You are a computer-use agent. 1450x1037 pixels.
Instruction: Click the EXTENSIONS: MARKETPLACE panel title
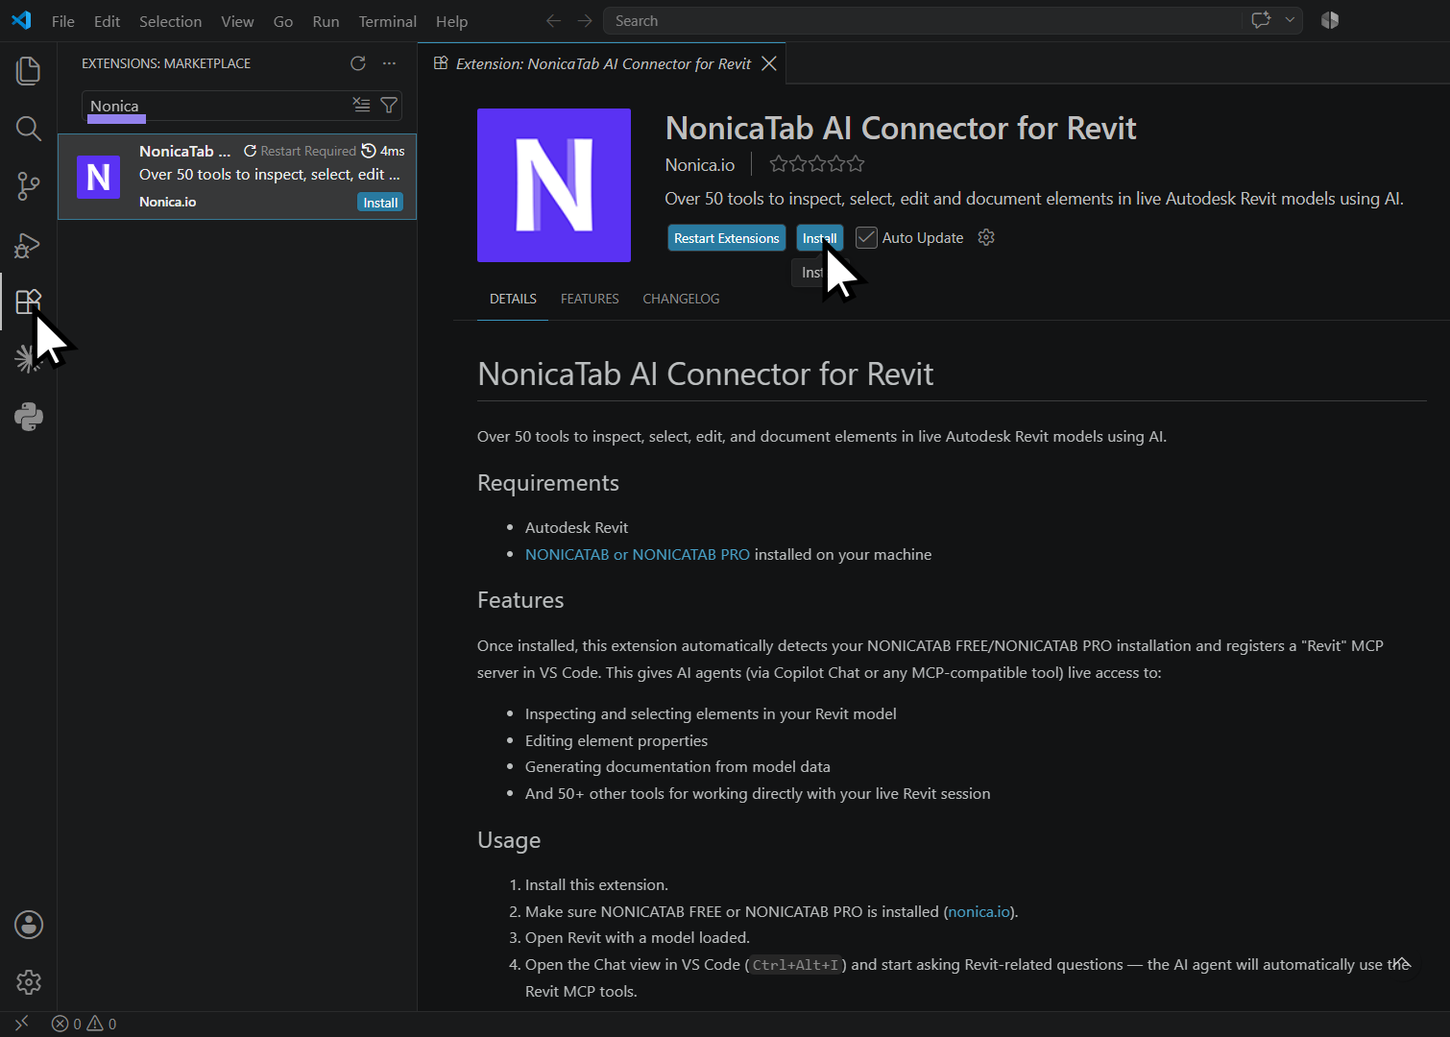point(166,63)
